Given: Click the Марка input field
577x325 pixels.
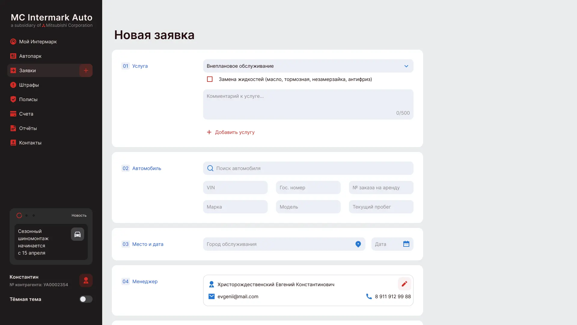Looking at the screenshot, I should click(235, 207).
